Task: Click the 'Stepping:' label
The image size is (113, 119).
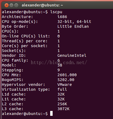Action: (13, 70)
